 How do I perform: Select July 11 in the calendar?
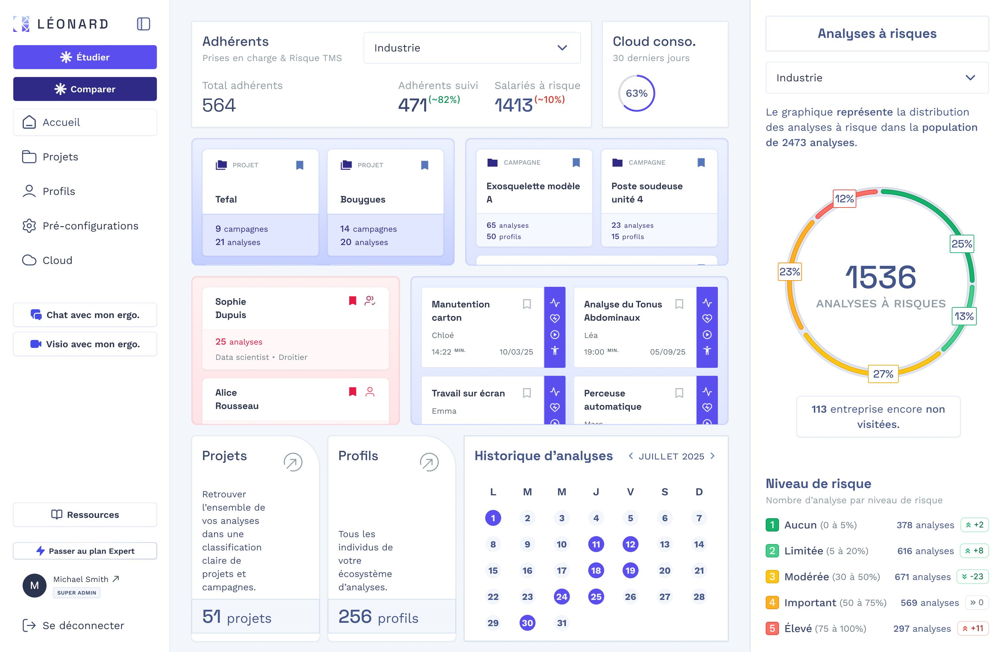point(596,544)
